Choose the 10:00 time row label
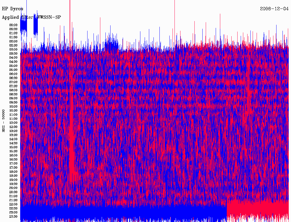The width and height of the screenshot is (291, 222). click(x=13, y=106)
